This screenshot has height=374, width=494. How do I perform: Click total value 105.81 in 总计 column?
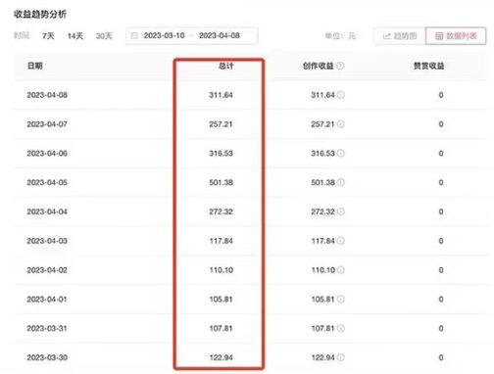click(x=221, y=299)
